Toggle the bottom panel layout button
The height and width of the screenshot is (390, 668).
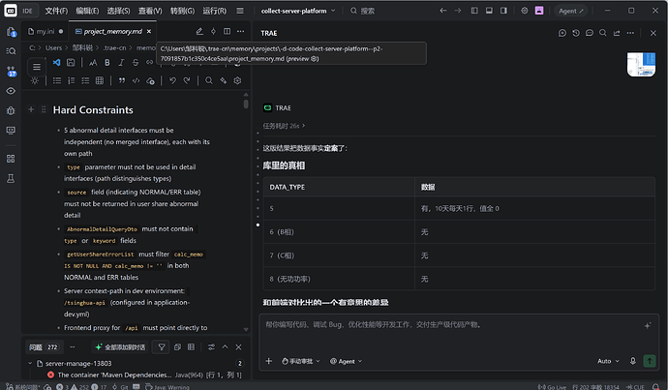(489, 11)
